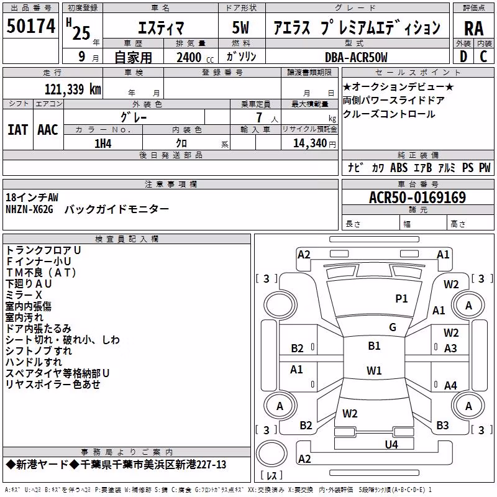Select the interior color クロ

click(181, 144)
